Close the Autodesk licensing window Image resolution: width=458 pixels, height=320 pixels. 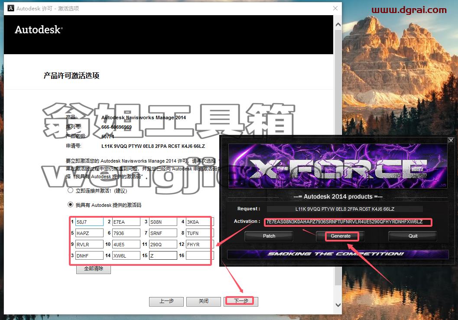(x=335, y=8)
